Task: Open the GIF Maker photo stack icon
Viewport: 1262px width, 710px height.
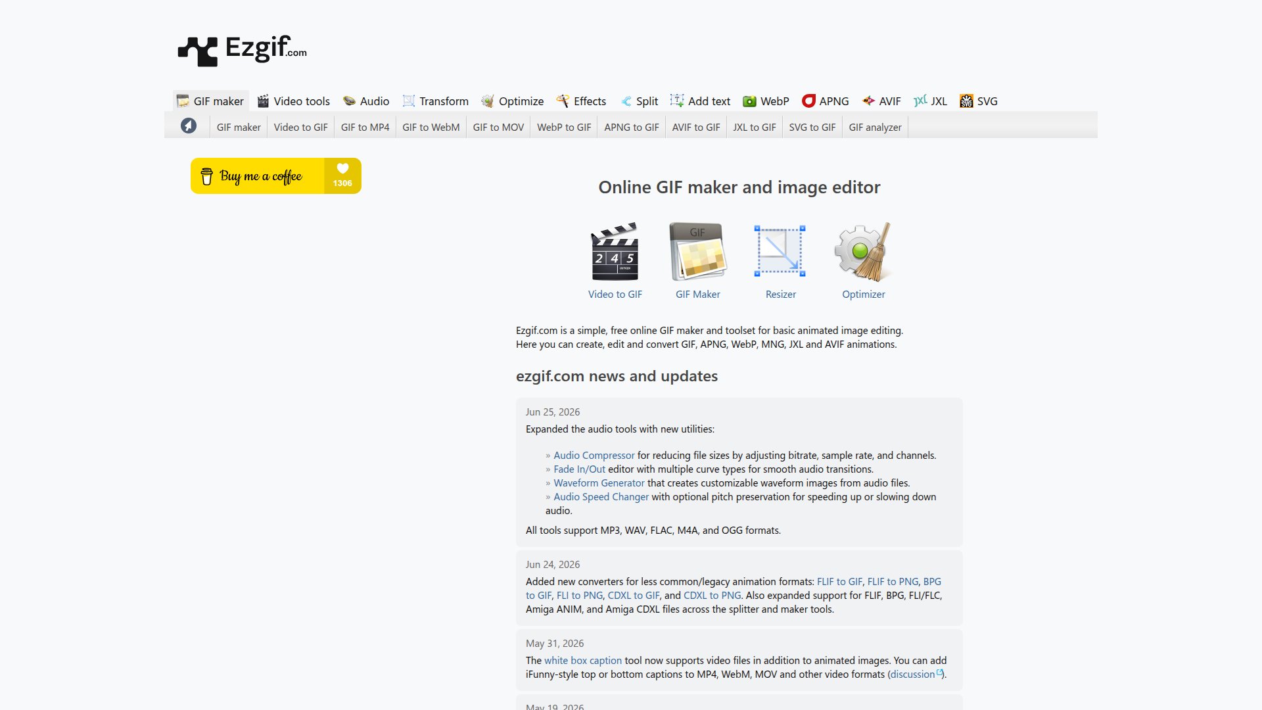Action: click(698, 252)
